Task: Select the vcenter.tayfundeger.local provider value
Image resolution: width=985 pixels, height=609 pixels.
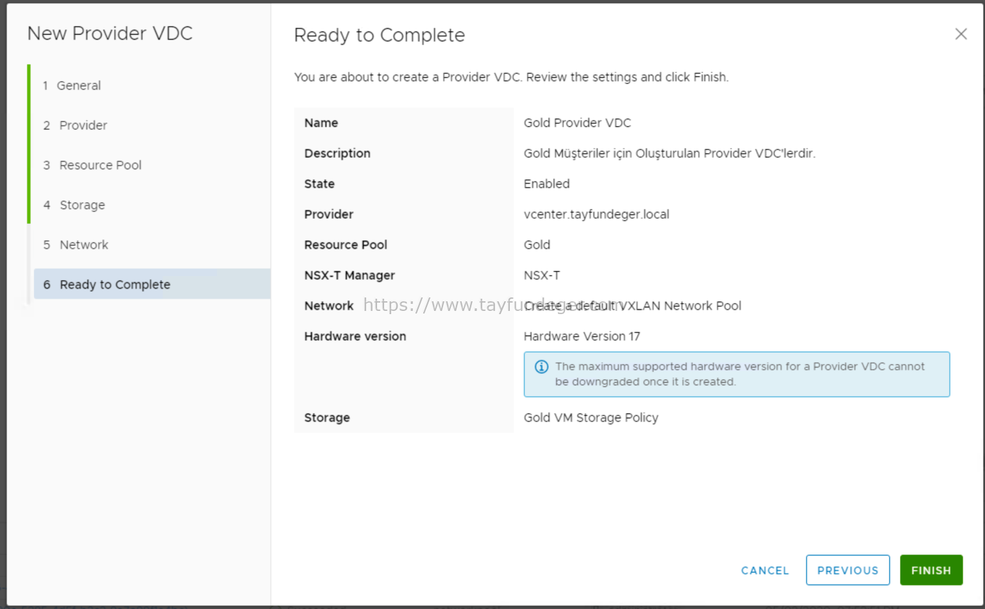Action: tap(596, 214)
